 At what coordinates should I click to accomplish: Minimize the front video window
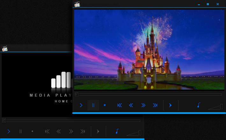point(199,4)
